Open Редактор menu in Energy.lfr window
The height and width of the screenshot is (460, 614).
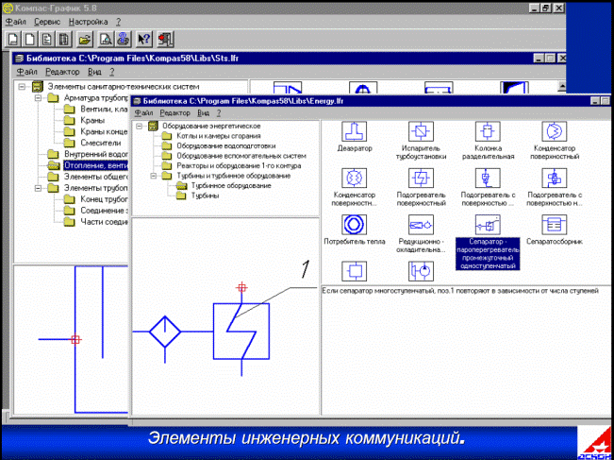[x=175, y=113]
